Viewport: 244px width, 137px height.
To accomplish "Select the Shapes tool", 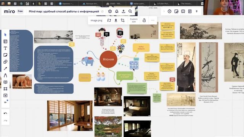I will point(5,62).
